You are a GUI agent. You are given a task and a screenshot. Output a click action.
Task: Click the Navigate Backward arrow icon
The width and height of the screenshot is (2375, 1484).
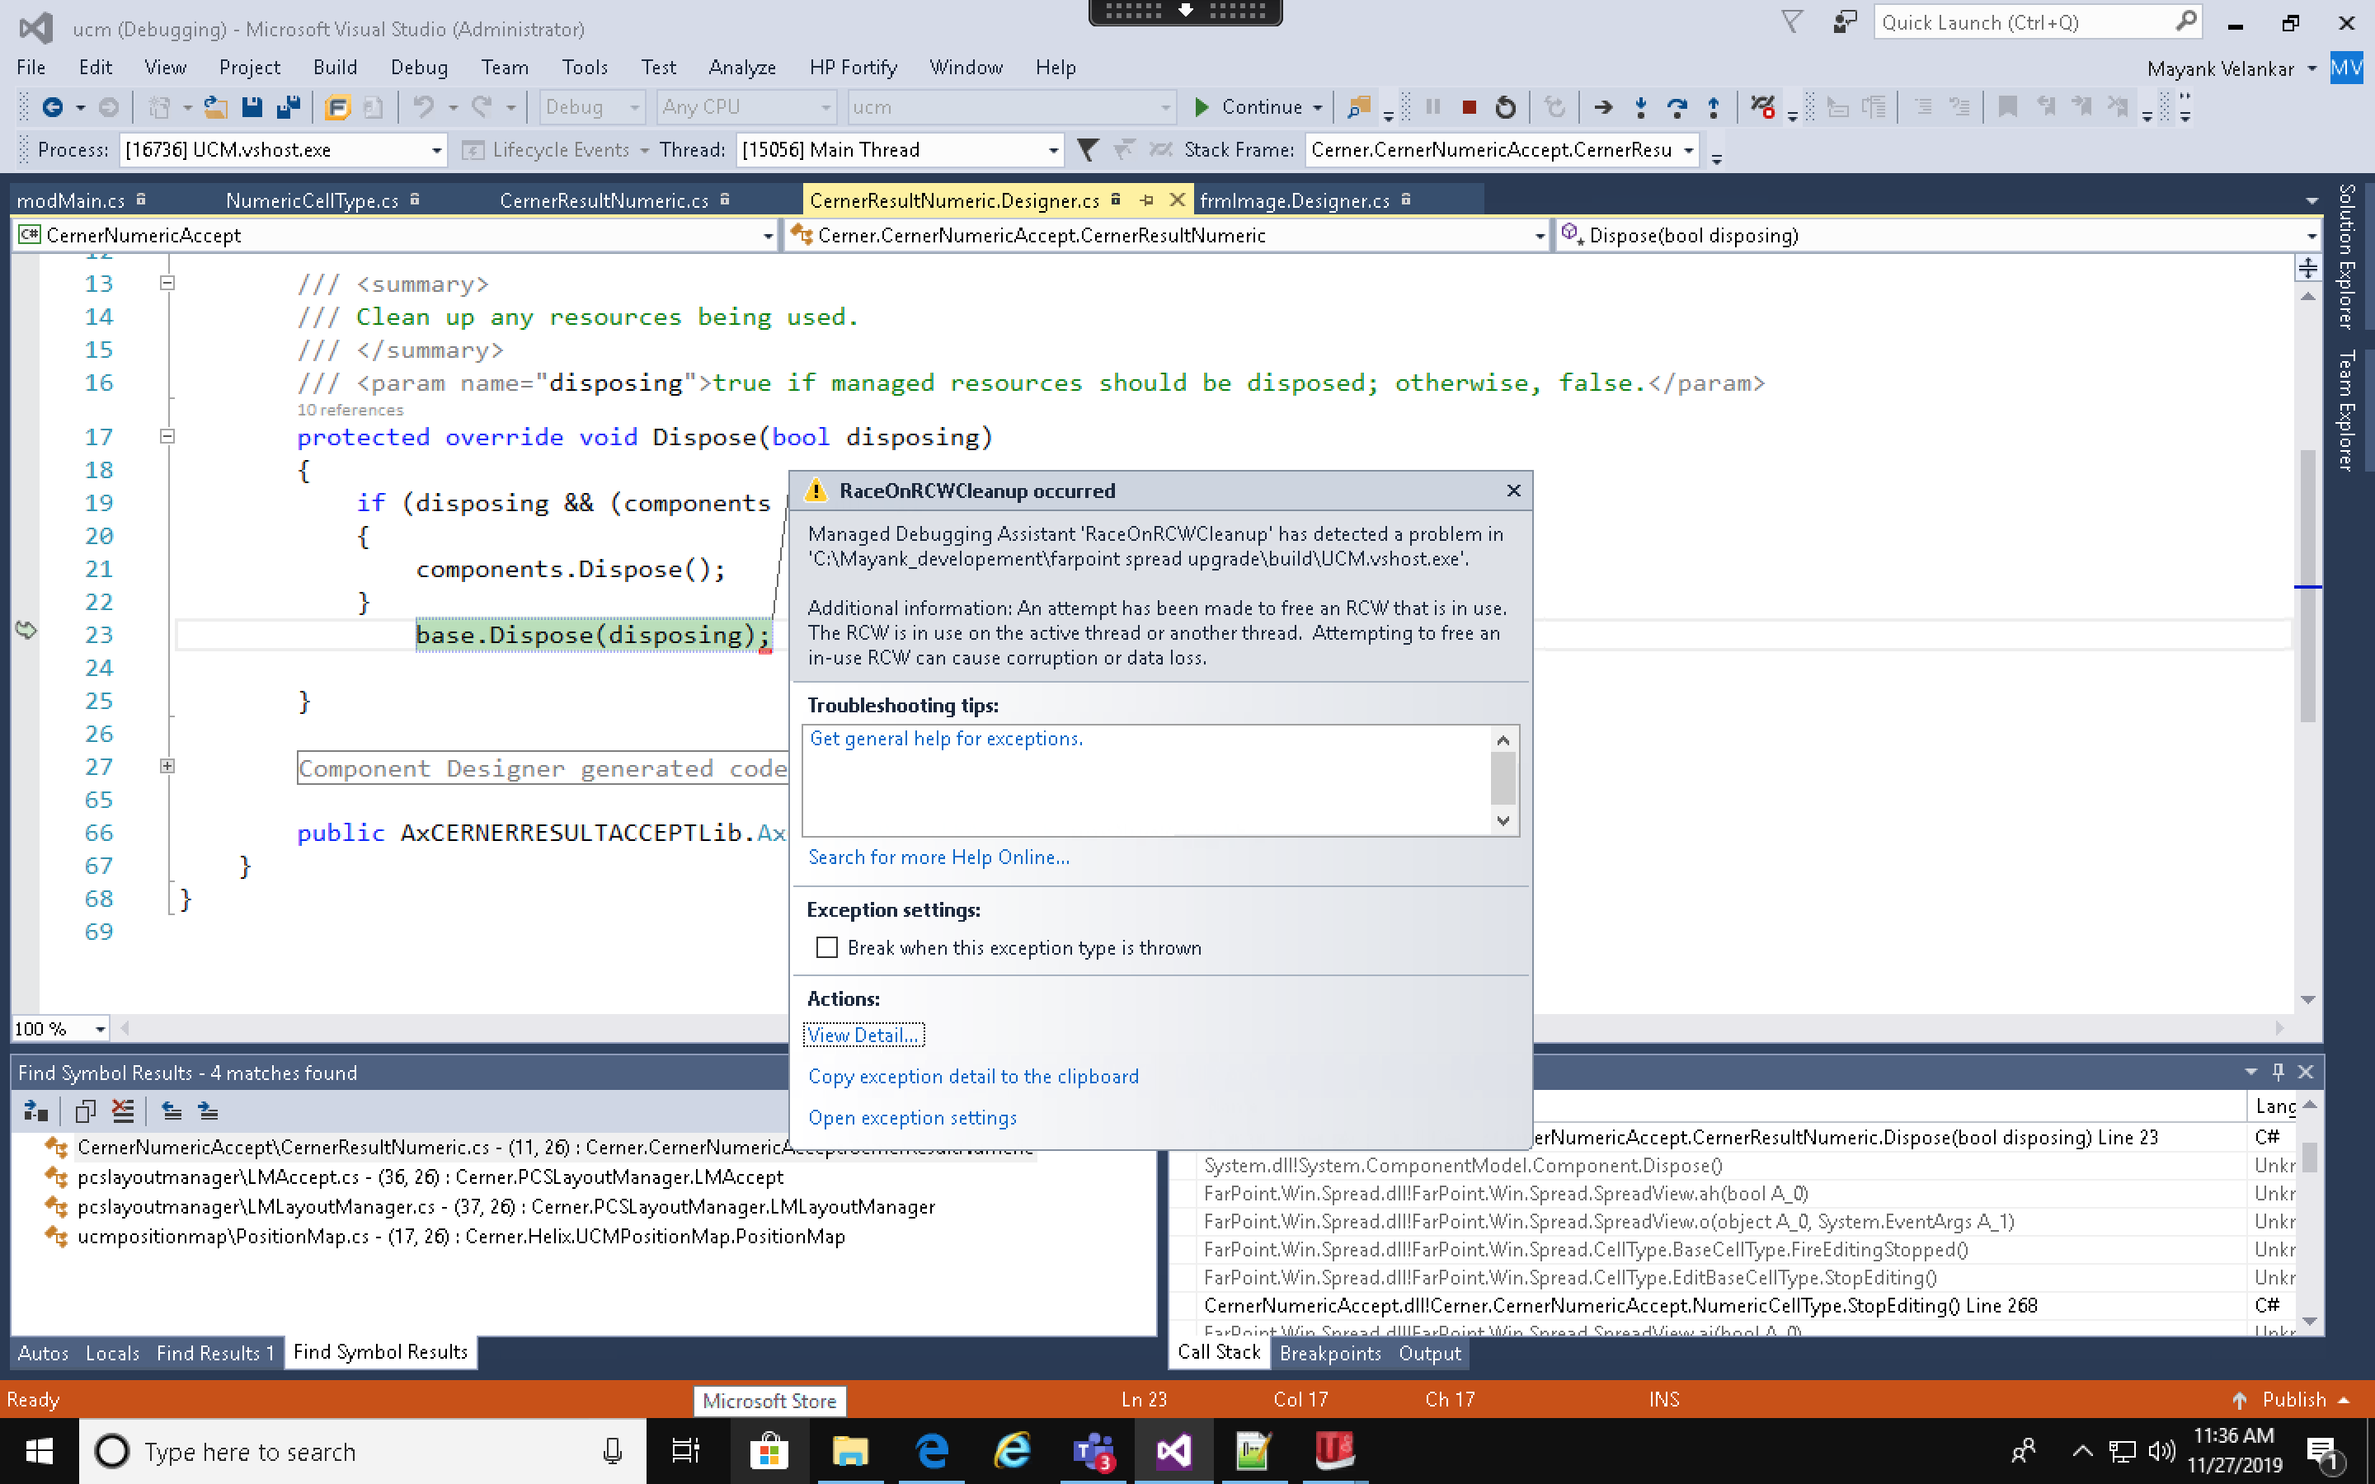(53, 107)
